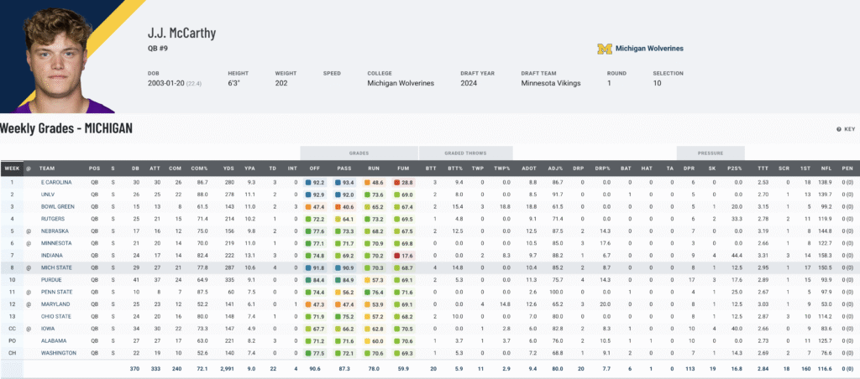This screenshot has width=860, height=379.
Task: Click the "Weekly Grades - MICHIGAN" heading
Action: pyautogui.click(x=66, y=128)
